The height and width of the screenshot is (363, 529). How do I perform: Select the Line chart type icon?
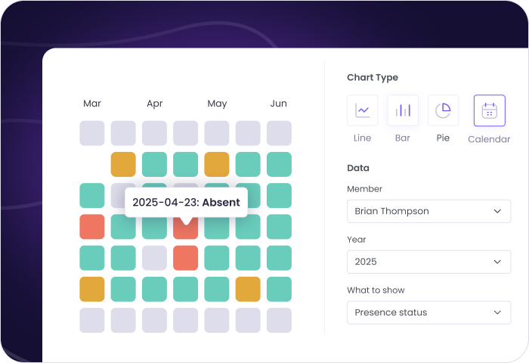[363, 110]
